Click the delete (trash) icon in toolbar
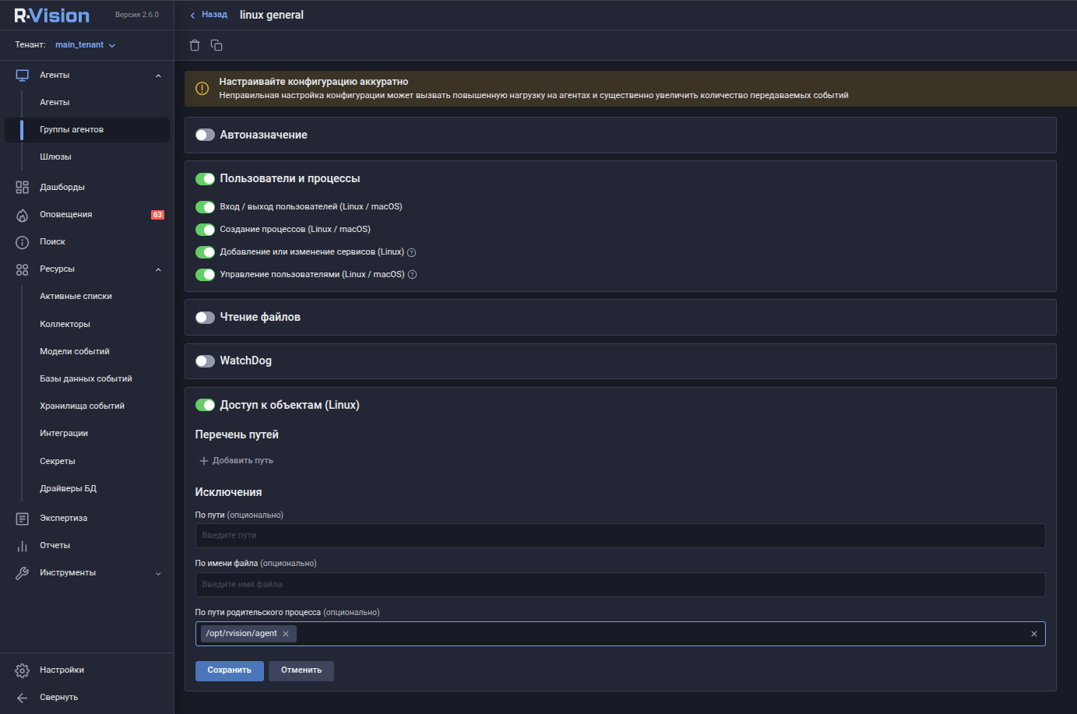The width and height of the screenshot is (1077, 714). (x=194, y=44)
